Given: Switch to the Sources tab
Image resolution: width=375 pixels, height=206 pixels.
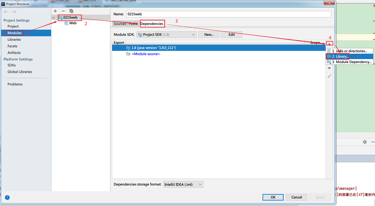Looking at the screenshot, I should (x=120, y=24).
